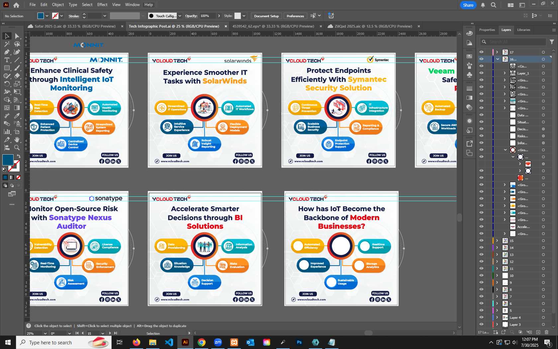Select the Paintbrush tool
The image size is (558, 349).
coord(17,68)
